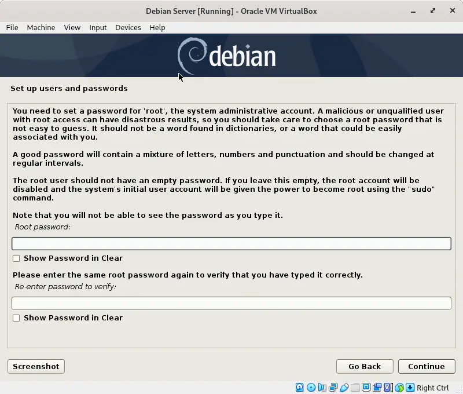Click the keyboard capture arrow icon
Screen dimensions: 463x394
(410, 388)
